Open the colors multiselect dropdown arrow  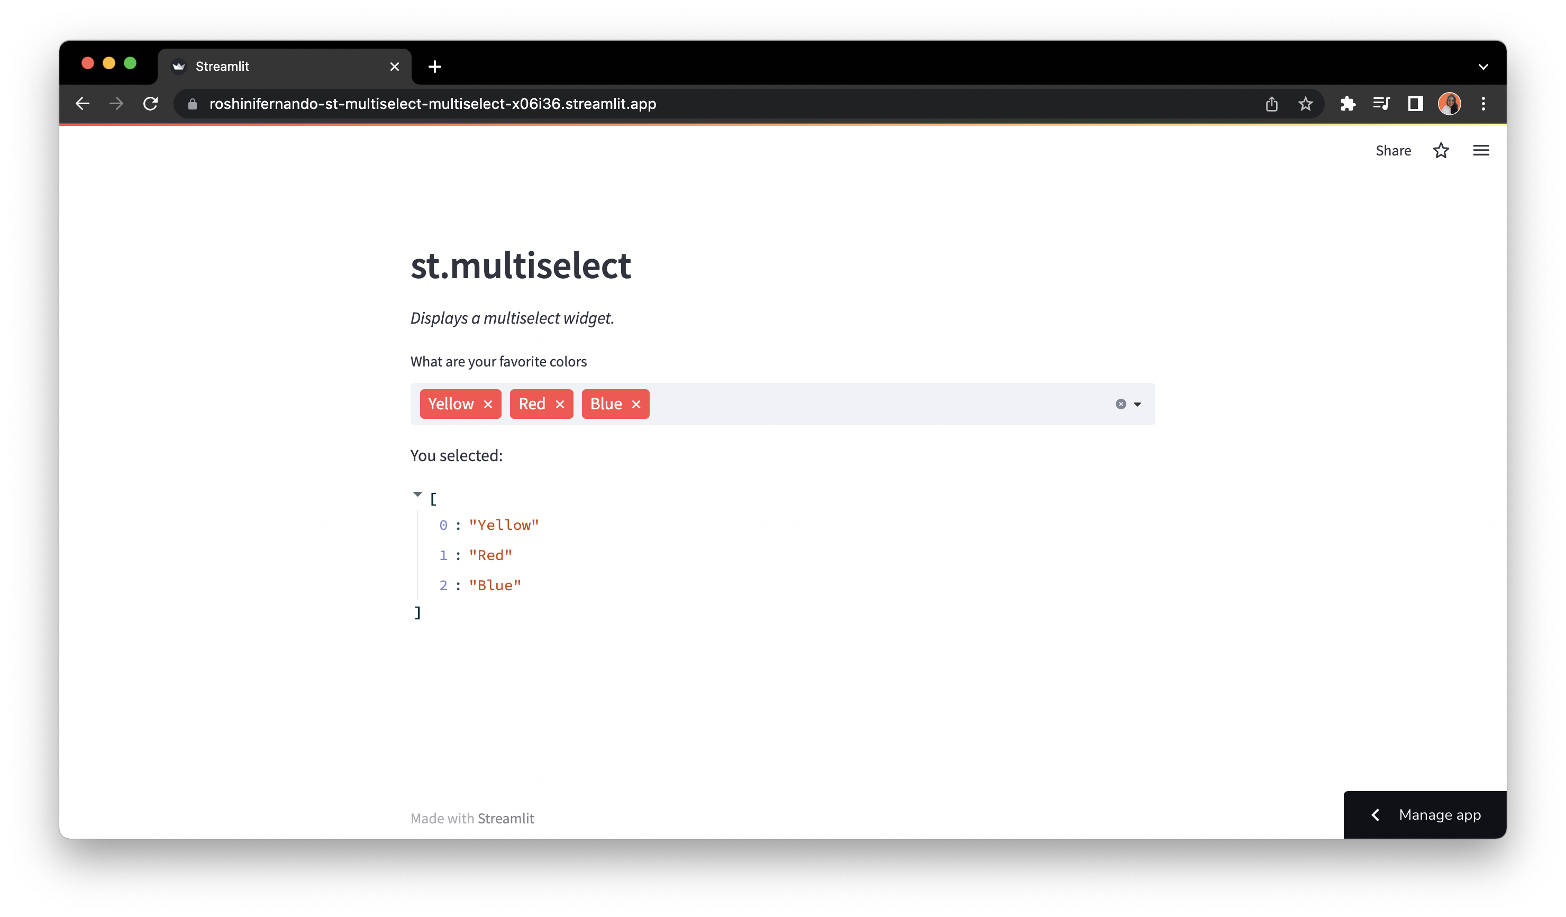1137,405
